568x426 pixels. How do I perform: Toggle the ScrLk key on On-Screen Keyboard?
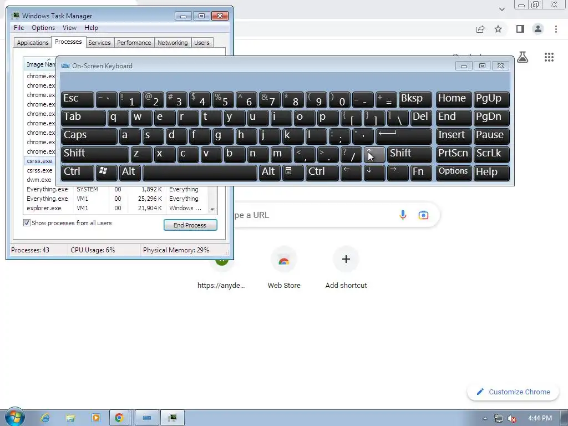tap(491, 155)
